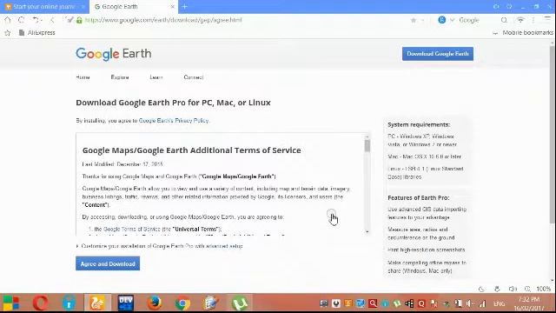Switch to the Start your online journey tab
The width and height of the screenshot is (556, 313).
[x=44, y=7]
